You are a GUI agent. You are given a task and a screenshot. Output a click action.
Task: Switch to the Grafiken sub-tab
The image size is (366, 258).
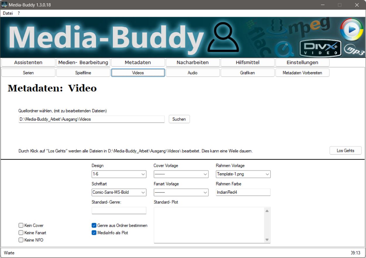point(248,73)
